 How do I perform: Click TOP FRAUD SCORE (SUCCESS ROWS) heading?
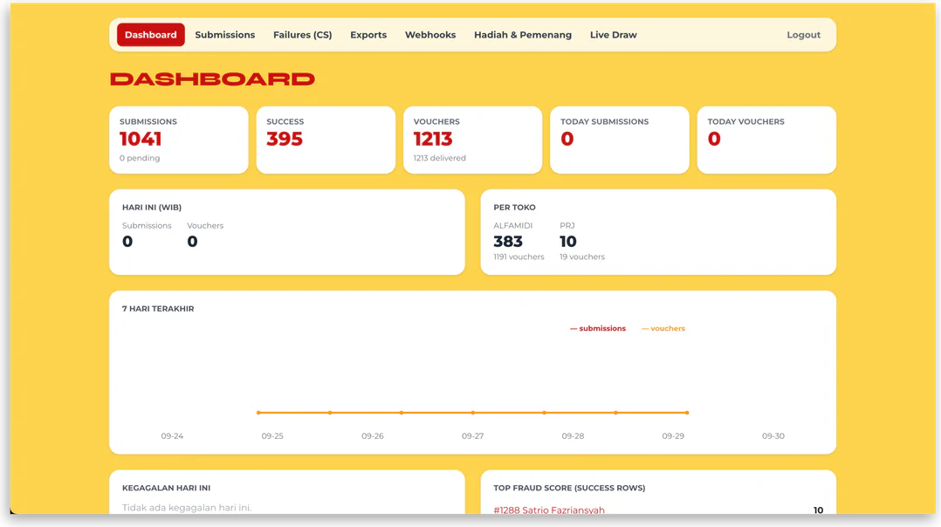[x=569, y=488]
